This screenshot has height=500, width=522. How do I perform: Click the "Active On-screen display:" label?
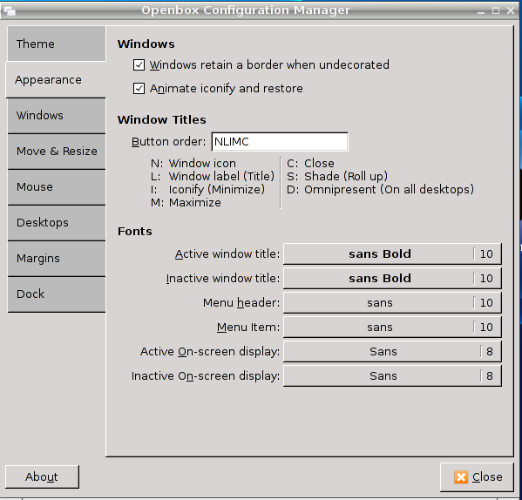[210, 352]
